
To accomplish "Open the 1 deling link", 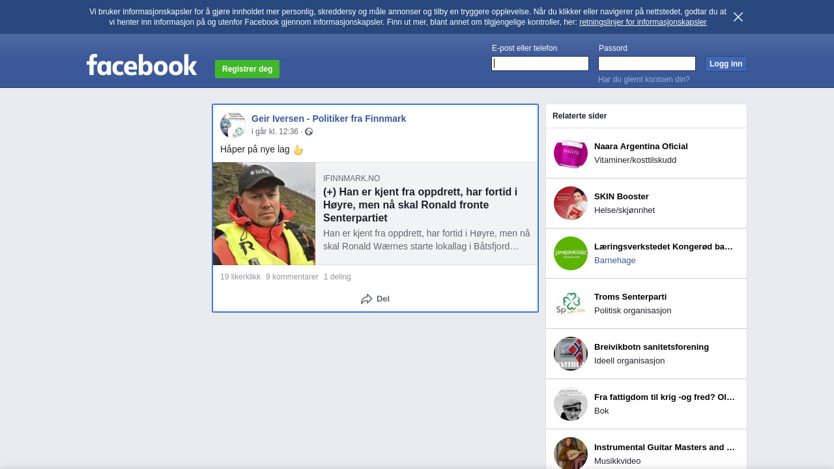I will coord(337,277).
